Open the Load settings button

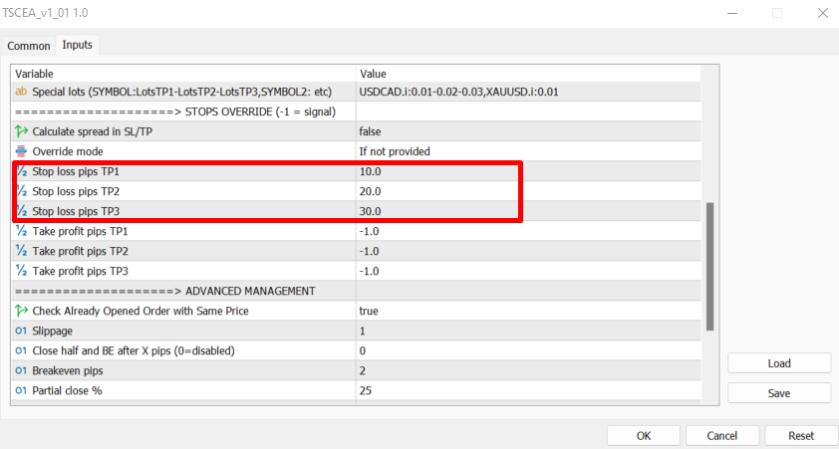tap(779, 363)
